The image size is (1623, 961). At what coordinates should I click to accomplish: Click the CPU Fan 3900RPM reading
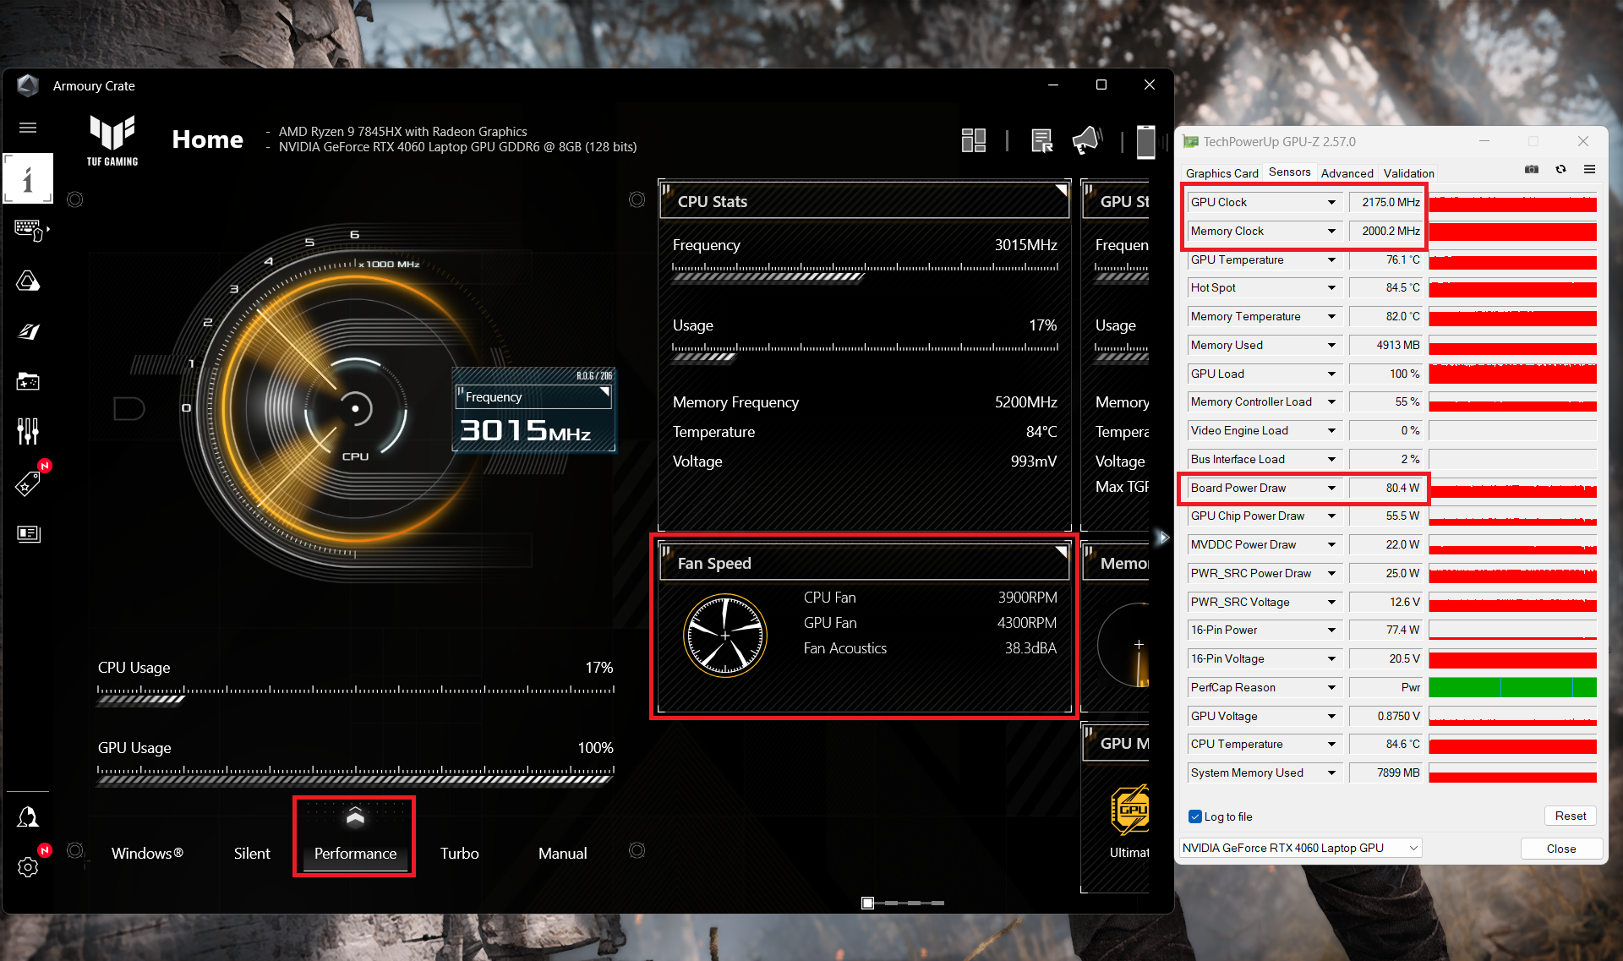[1028, 598]
